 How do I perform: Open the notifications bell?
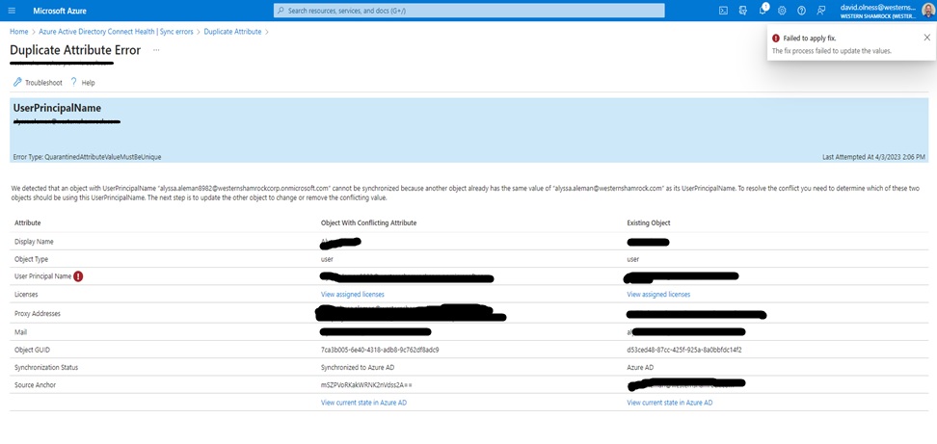763,11
